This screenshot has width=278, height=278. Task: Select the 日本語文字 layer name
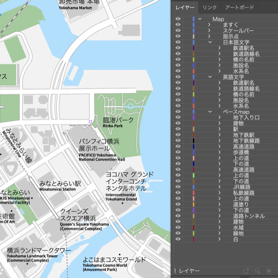pyautogui.click(x=236, y=42)
